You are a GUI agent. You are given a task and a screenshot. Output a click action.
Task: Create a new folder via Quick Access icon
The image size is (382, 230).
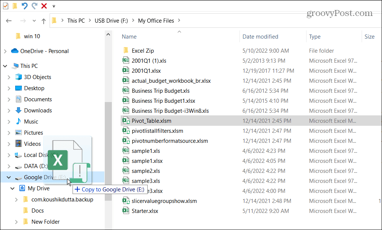coord(15,6)
